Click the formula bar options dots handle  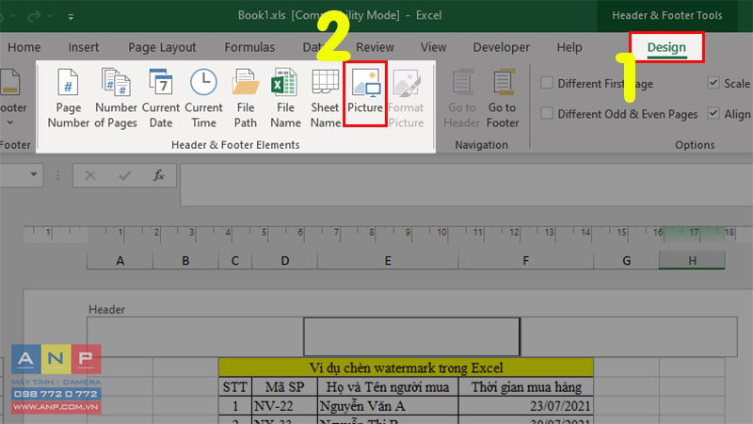coord(57,175)
